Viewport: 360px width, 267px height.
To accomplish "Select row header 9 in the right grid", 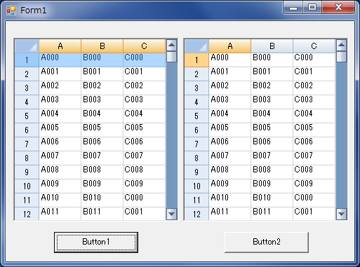I will click(196, 172).
